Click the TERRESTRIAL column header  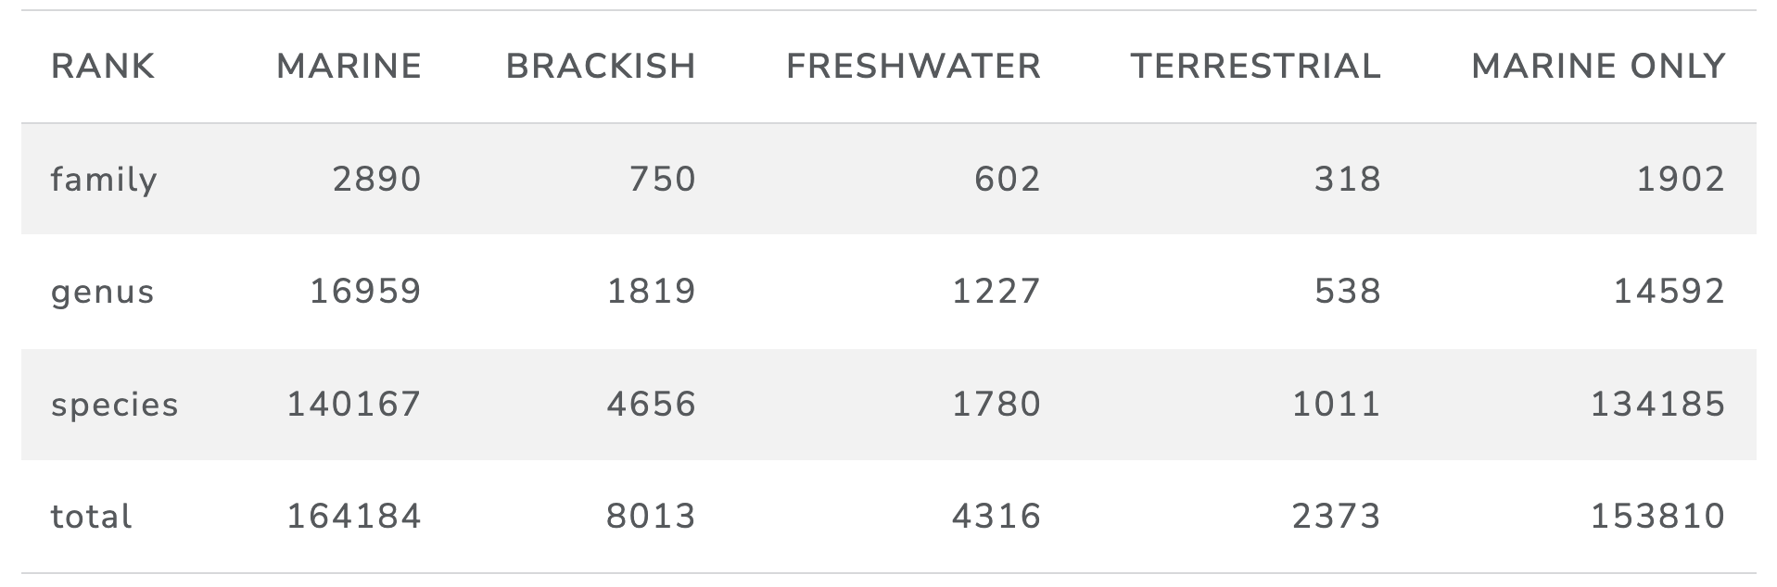tap(1256, 67)
